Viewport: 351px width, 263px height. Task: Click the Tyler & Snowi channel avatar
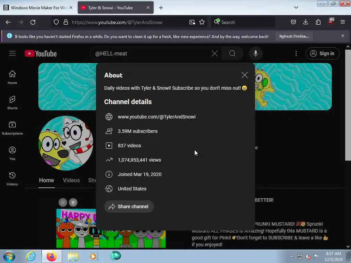tap(66, 143)
